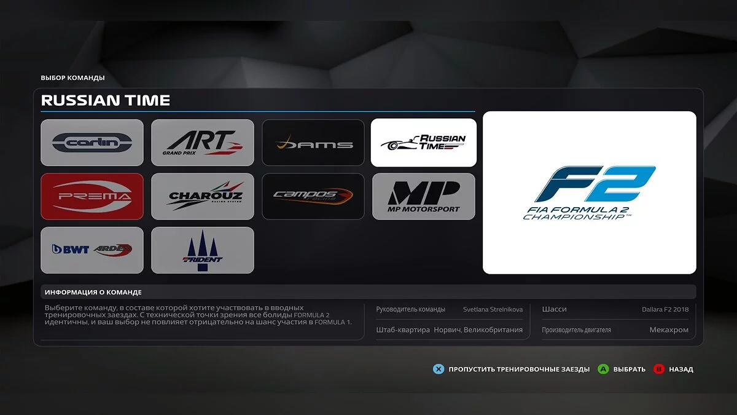Click the green A button icon
Screen dimensions: 737x415
(x=603, y=369)
